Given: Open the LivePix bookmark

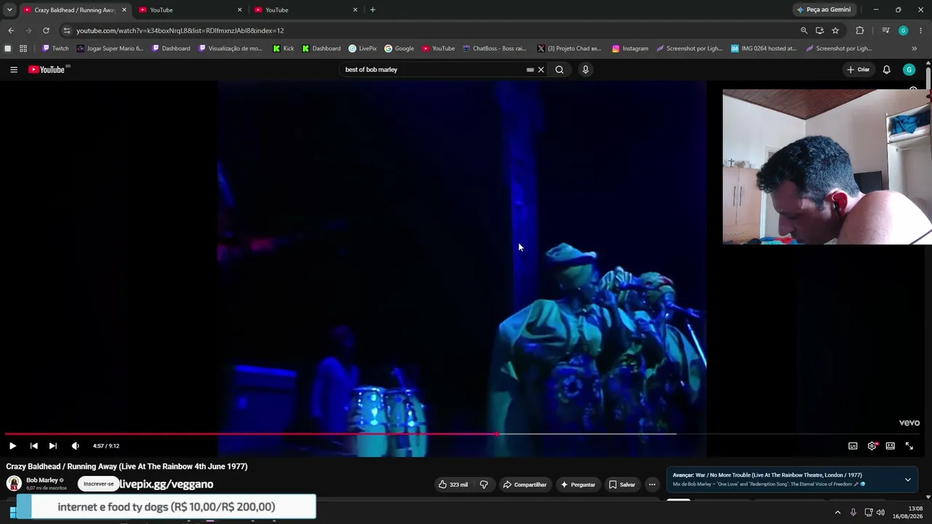Looking at the screenshot, I should pyautogui.click(x=363, y=49).
